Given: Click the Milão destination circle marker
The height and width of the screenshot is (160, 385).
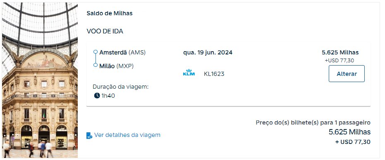Looking at the screenshot, I should [96, 65].
